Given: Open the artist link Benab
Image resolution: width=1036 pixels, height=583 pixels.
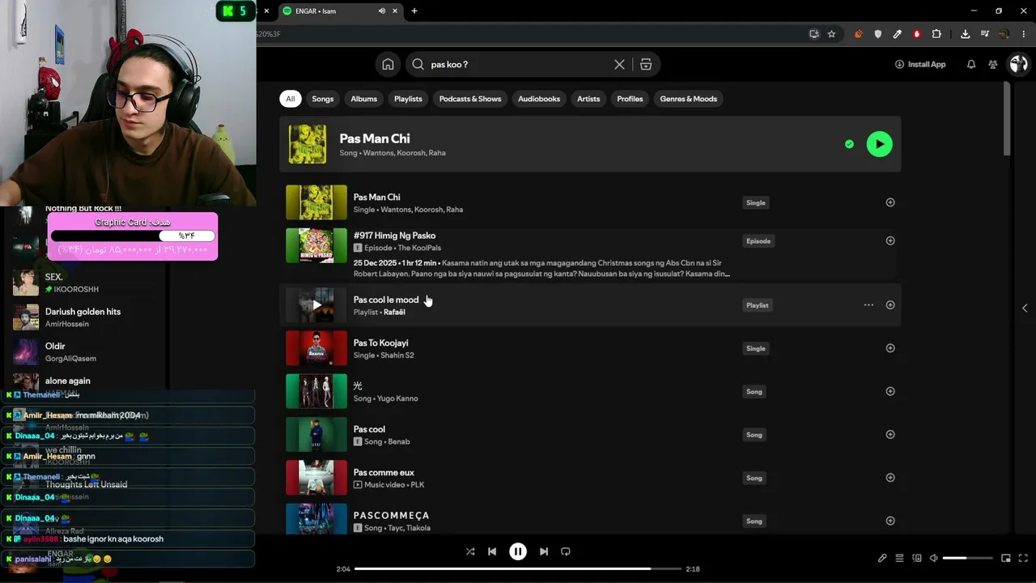Looking at the screenshot, I should click(x=398, y=442).
